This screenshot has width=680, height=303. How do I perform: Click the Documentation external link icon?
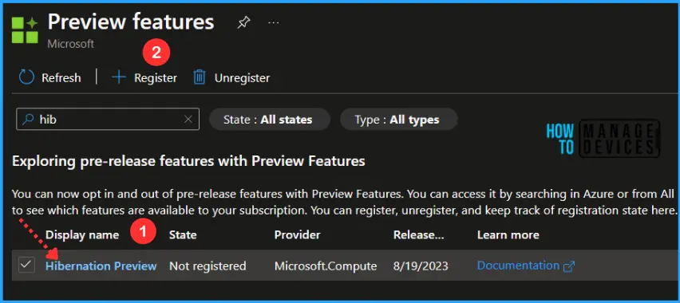568,266
